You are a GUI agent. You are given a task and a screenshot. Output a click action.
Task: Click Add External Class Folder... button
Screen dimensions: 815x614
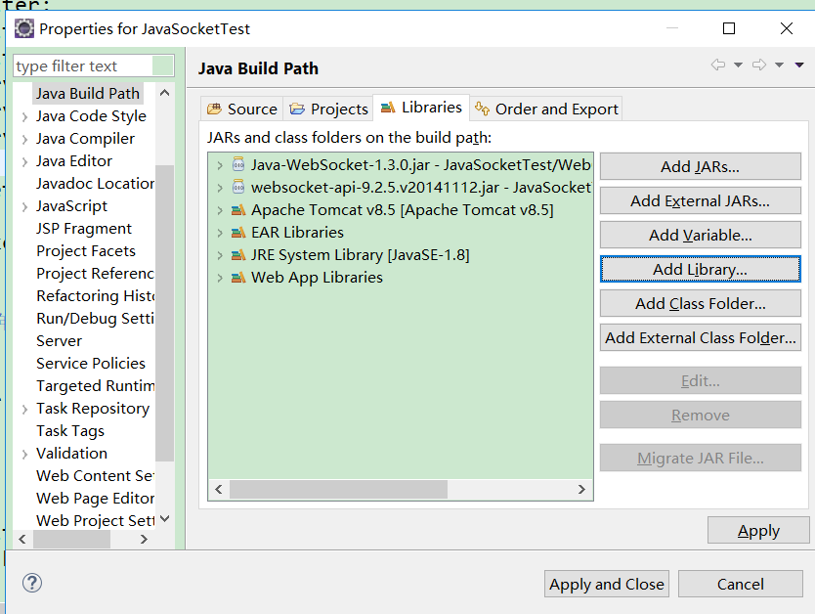[x=700, y=338]
